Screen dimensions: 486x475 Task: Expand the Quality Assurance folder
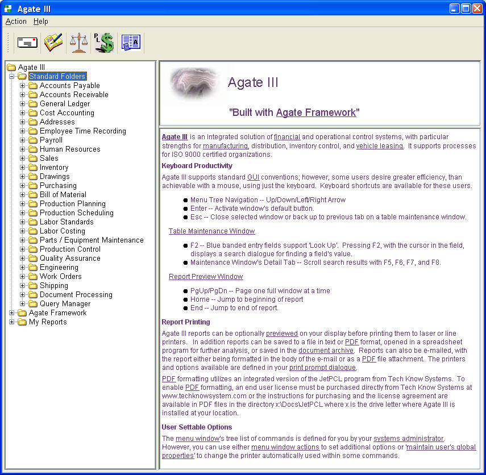click(x=22, y=258)
